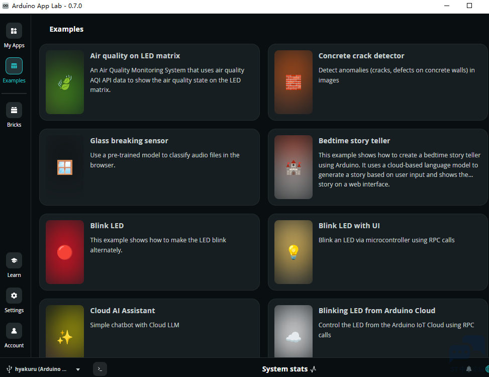The height and width of the screenshot is (377, 489).
Task: Click 'Blink an LED via microcontroller' description
Action: [x=386, y=240]
